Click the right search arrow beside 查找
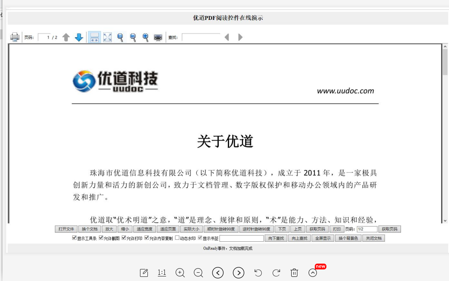 [x=240, y=37]
